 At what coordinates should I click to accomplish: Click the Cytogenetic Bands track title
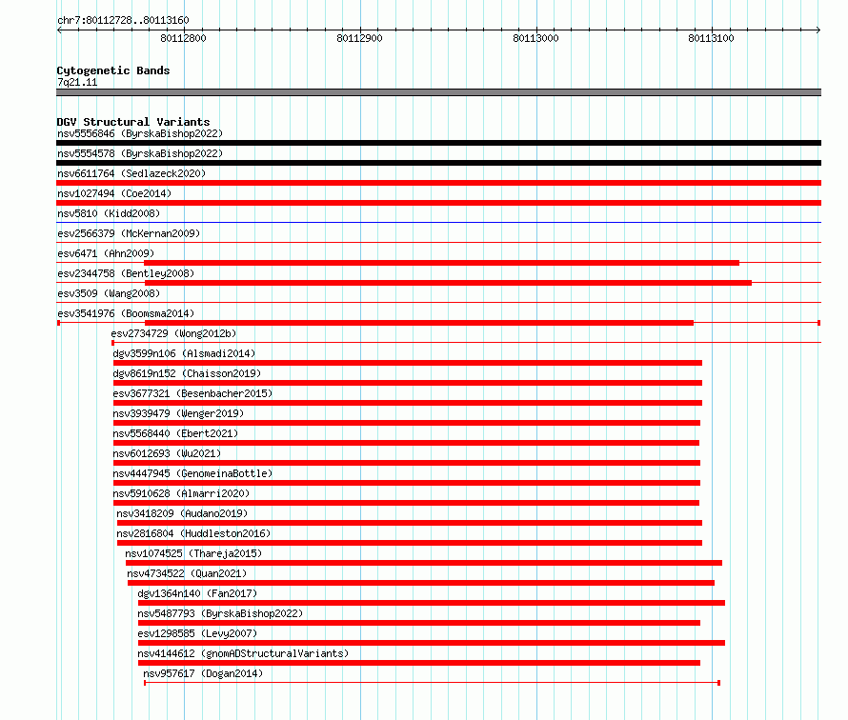pyautogui.click(x=113, y=70)
